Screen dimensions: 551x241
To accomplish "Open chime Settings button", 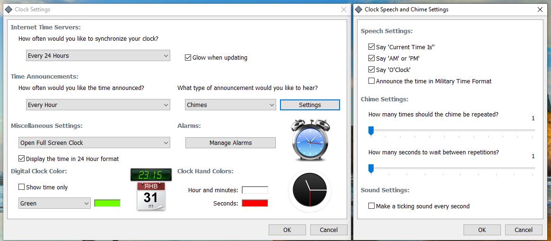I will [310, 105].
